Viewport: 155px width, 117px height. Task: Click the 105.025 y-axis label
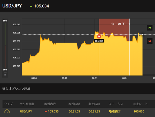17,49
